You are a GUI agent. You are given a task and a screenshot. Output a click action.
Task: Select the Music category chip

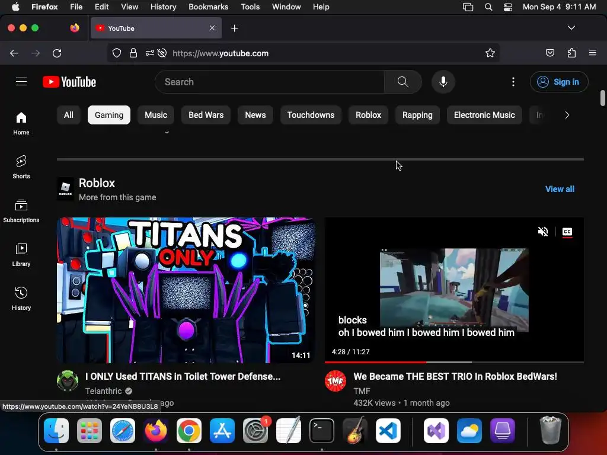156,115
